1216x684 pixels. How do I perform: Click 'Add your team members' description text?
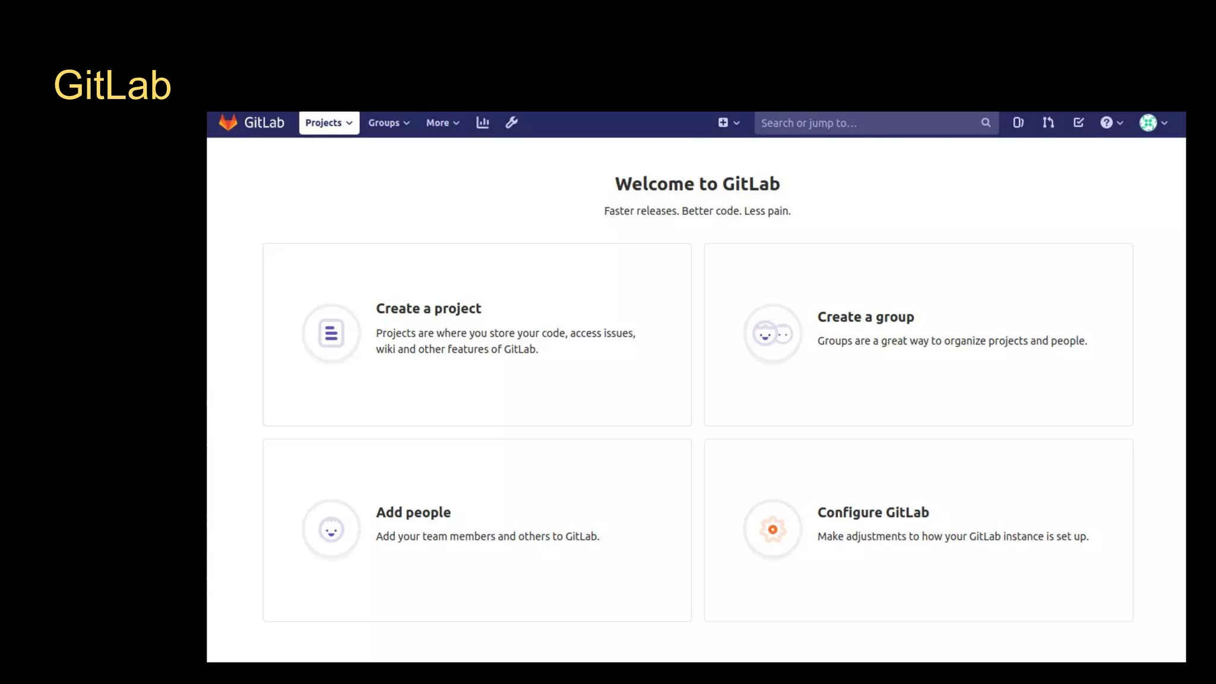coord(487,536)
